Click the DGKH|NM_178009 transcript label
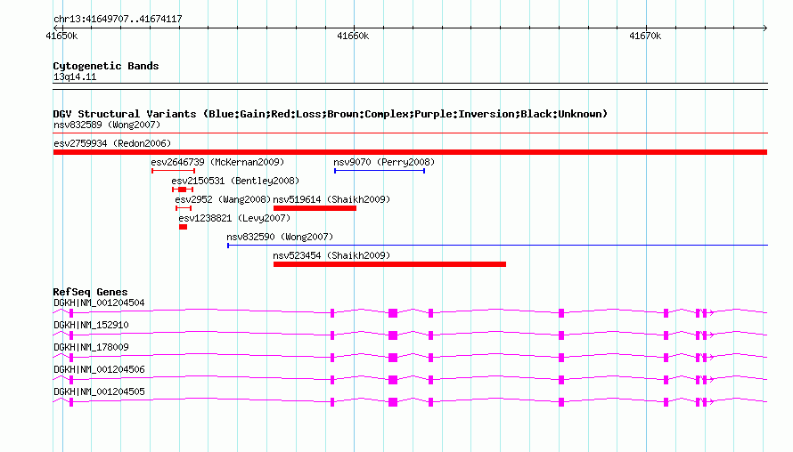 point(91,348)
